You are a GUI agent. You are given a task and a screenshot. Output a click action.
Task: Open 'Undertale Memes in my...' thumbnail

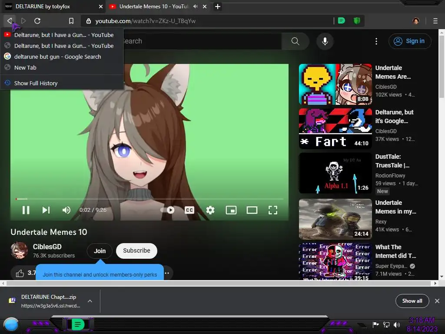(x=335, y=219)
